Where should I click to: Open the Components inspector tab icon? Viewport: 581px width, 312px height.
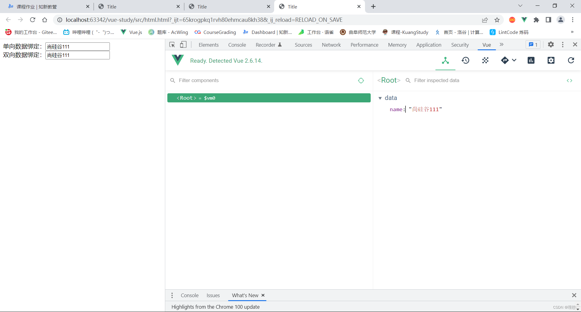[445, 61]
